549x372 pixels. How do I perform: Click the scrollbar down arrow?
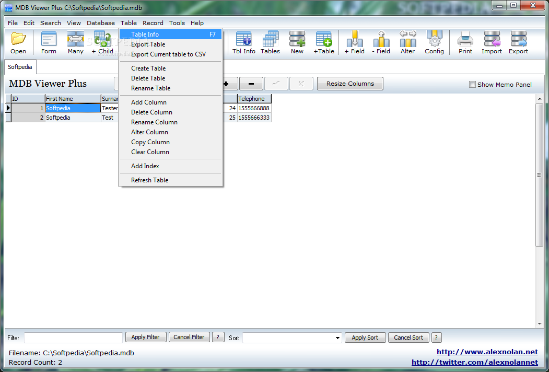pyautogui.click(x=540, y=323)
